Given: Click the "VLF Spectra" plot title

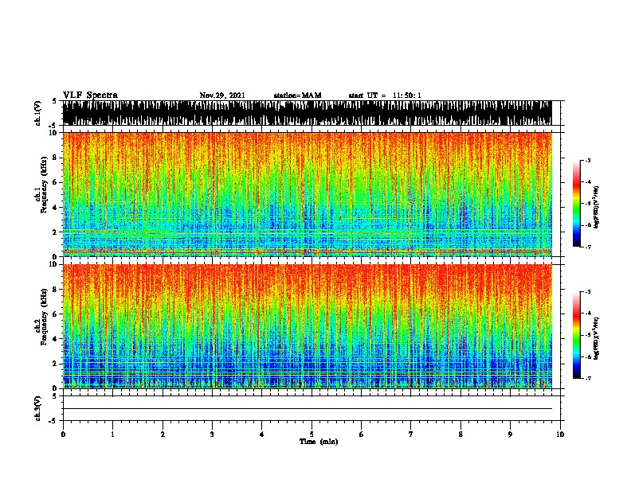Looking at the screenshot, I should tap(90, 95).
